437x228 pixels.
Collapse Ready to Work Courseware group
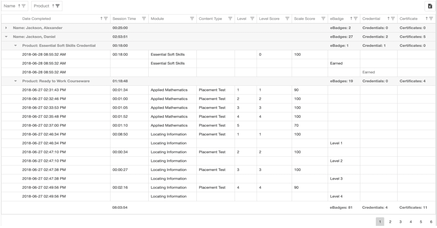15,81
